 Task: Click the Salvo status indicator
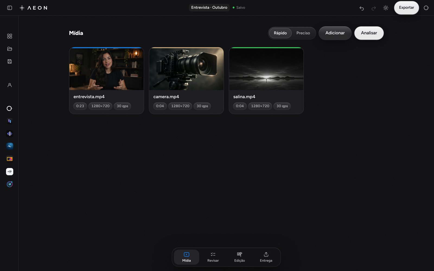click(x=239, y=8)
